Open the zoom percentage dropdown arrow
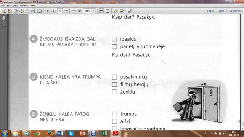 [93, 11]
